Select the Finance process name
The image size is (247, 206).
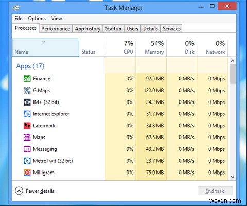[x=42, y=79]
